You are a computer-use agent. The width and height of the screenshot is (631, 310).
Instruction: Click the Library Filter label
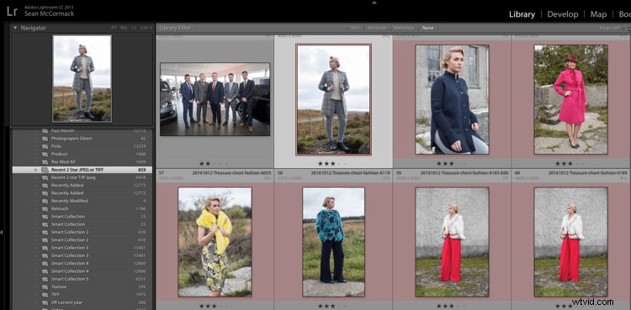177,29
